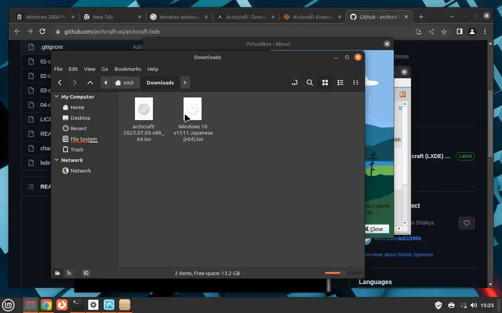Click the path bar right scroll arrow
Viewport: 502px width, 313px height.
click(x=185, y=83)
